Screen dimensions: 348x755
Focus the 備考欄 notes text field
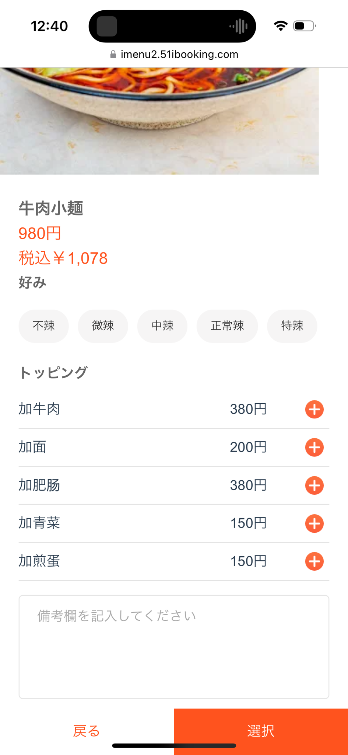coord(174,647)
